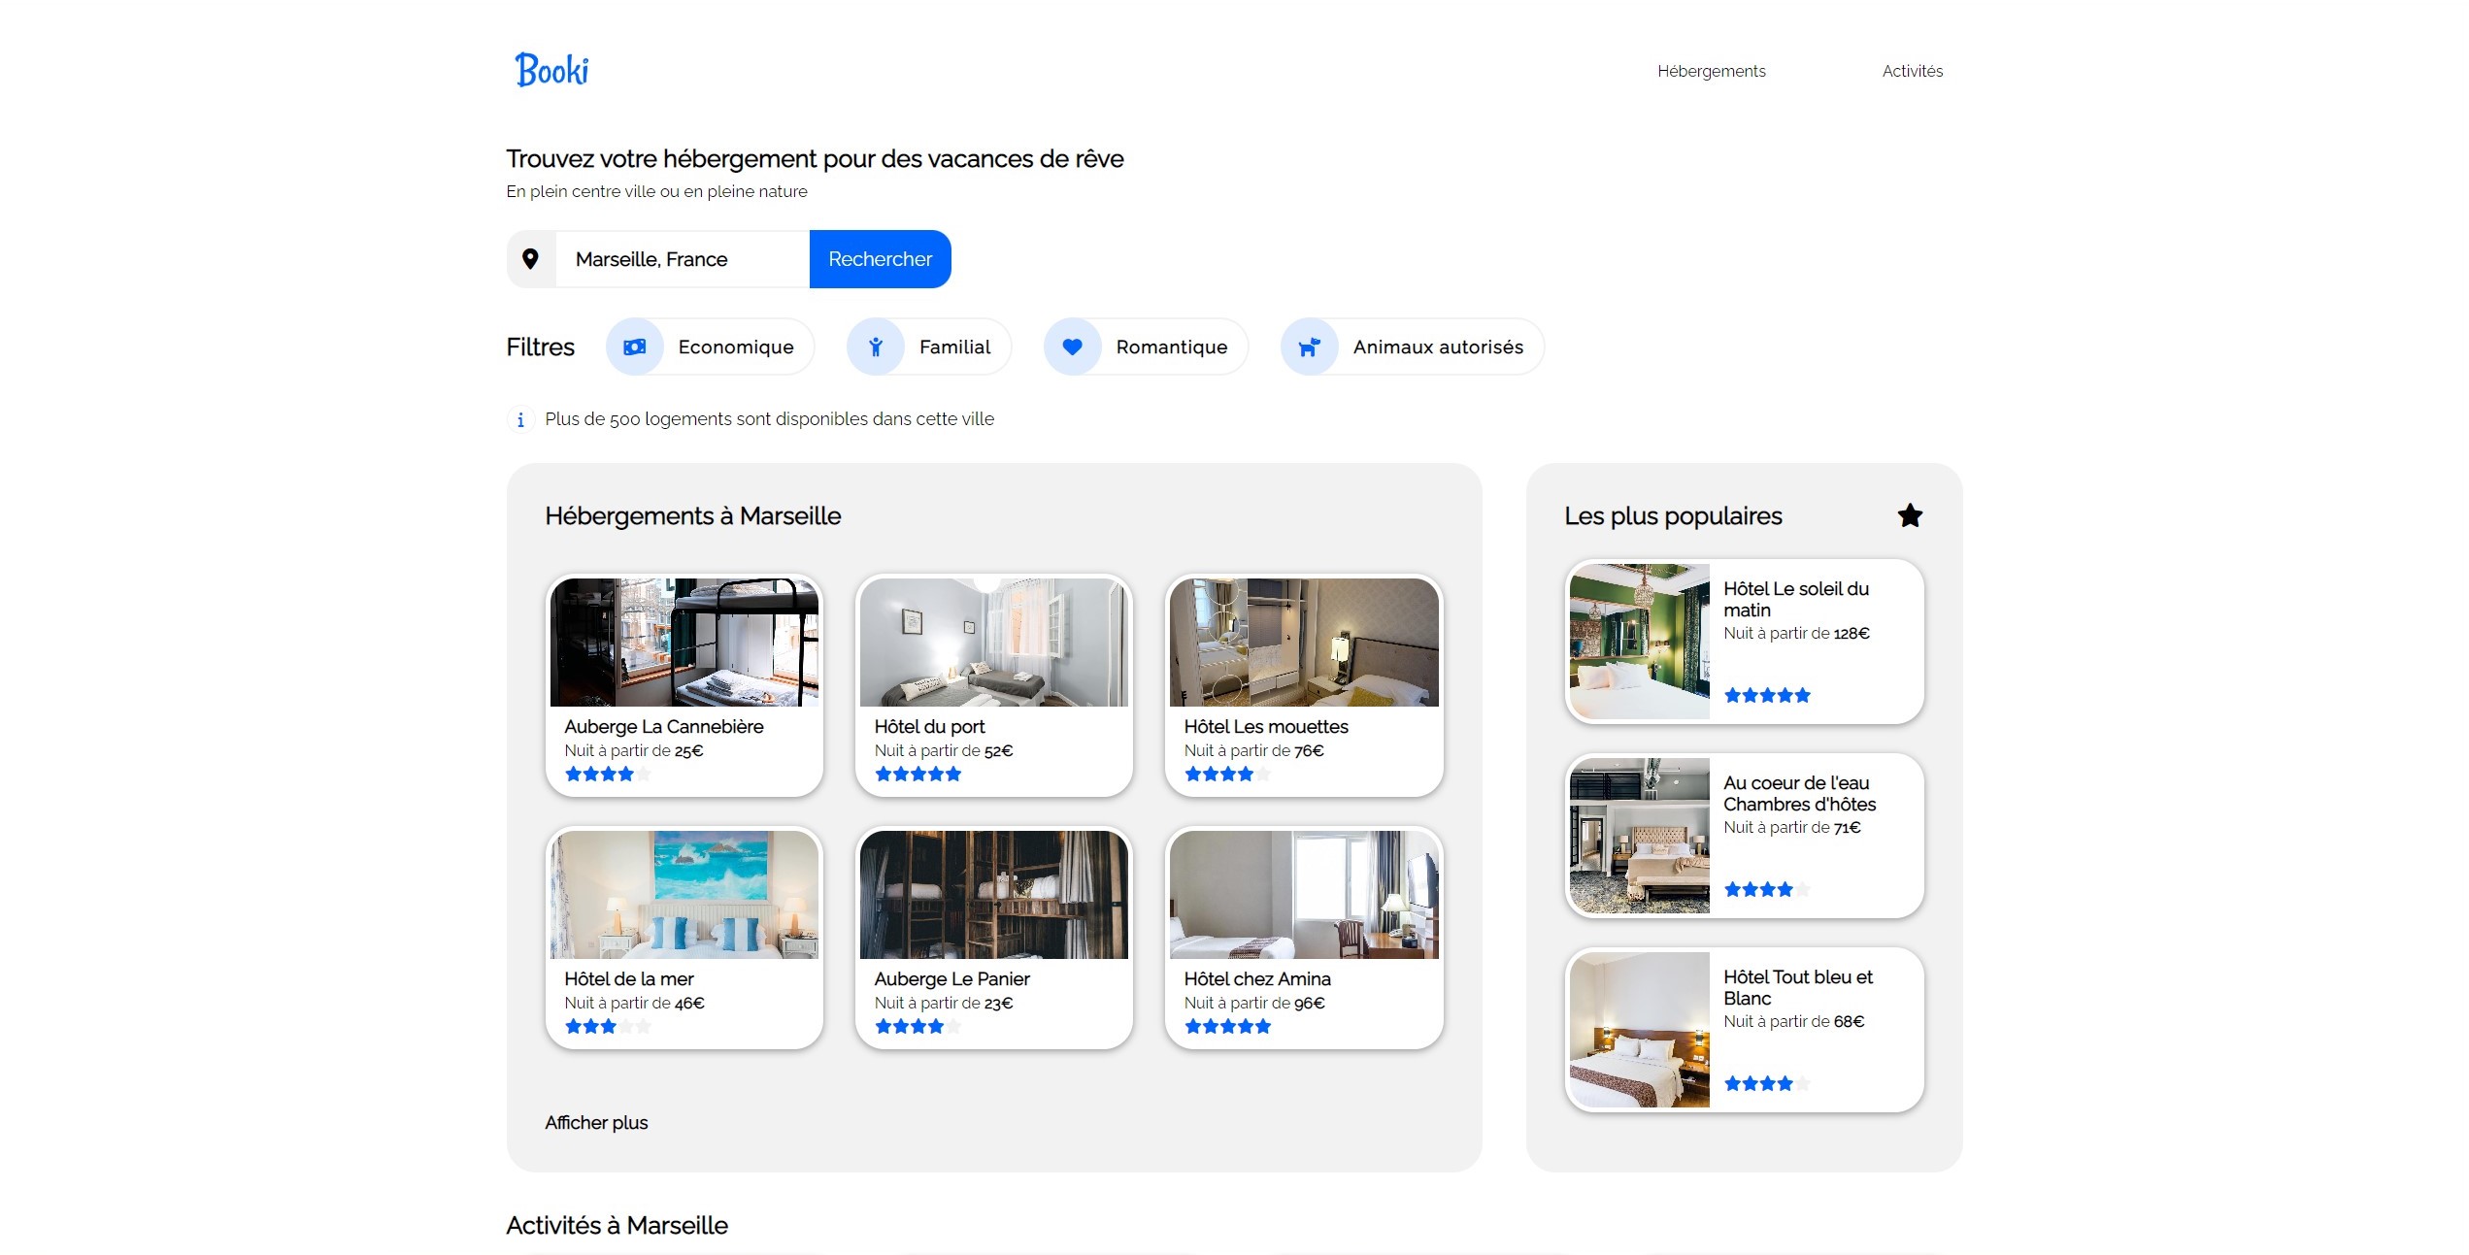The image size is (2469, 1255).
Task: Click the Booki logo
Action: click(x=551, y=70)
